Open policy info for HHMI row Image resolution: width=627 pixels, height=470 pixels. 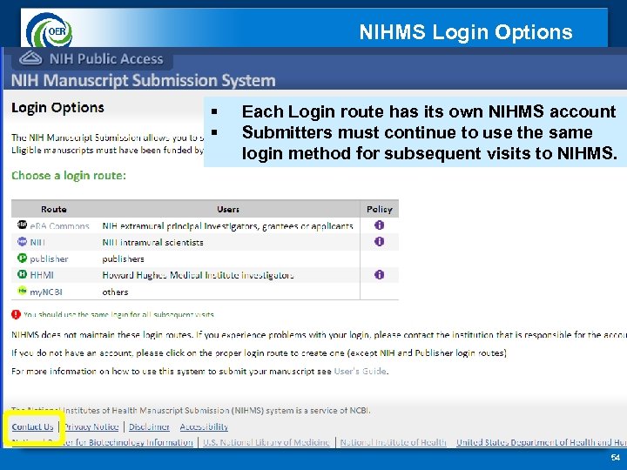(x=379, y=274)
